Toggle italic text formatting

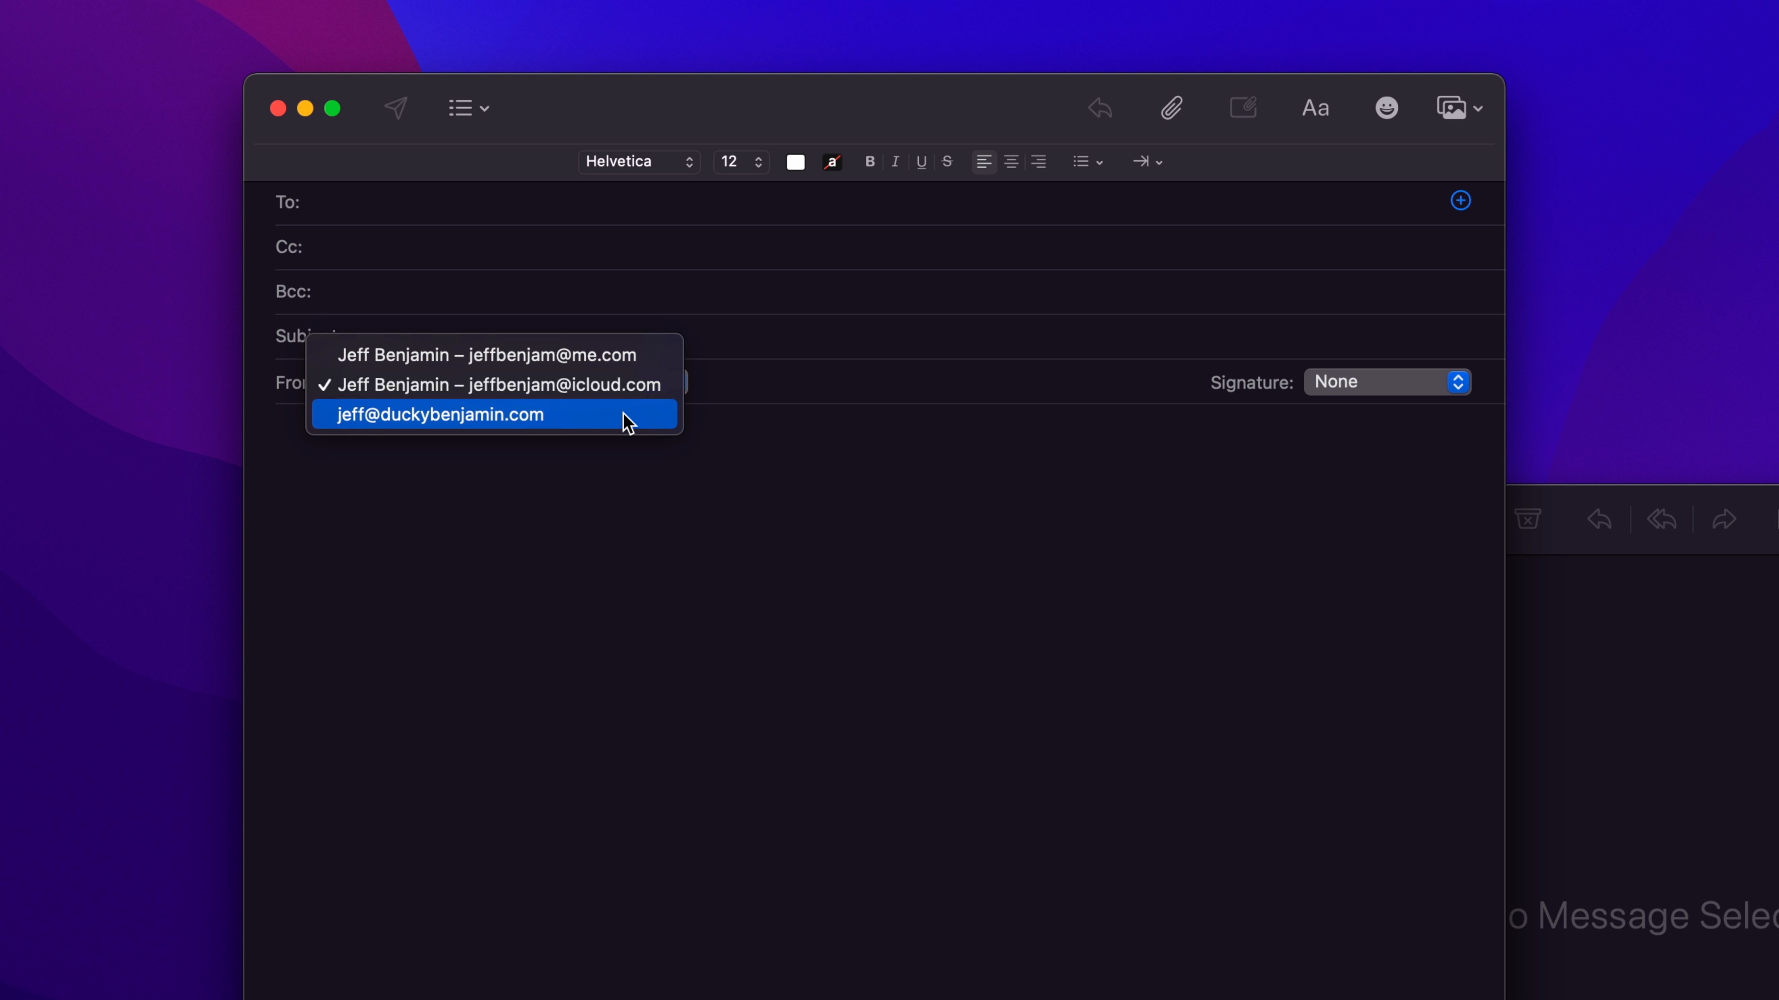[895, 162]
